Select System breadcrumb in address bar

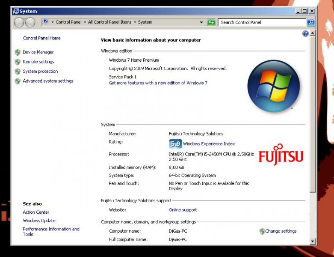[x=145, y=22]
